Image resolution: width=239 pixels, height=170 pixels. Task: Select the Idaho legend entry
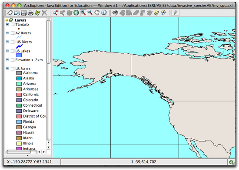[28, 138]
